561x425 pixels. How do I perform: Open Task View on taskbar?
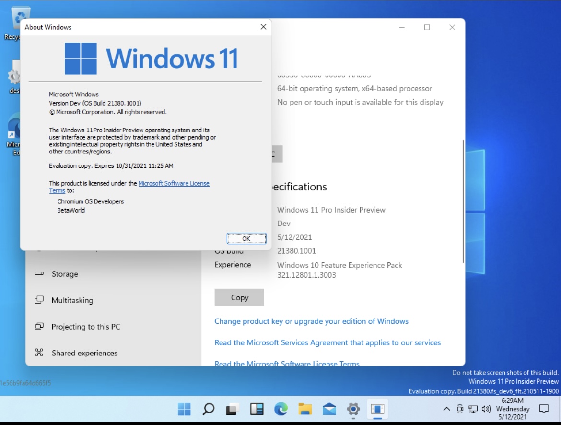click(x=232, y=409)
